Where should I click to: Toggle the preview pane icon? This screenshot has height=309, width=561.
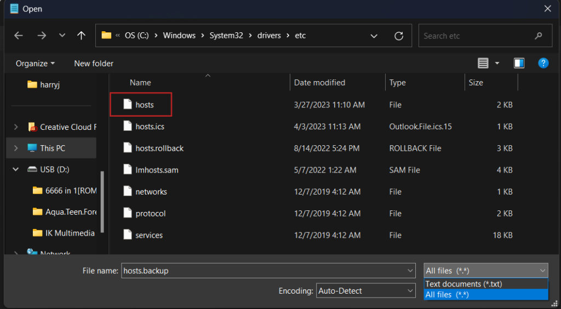(519, 64)
